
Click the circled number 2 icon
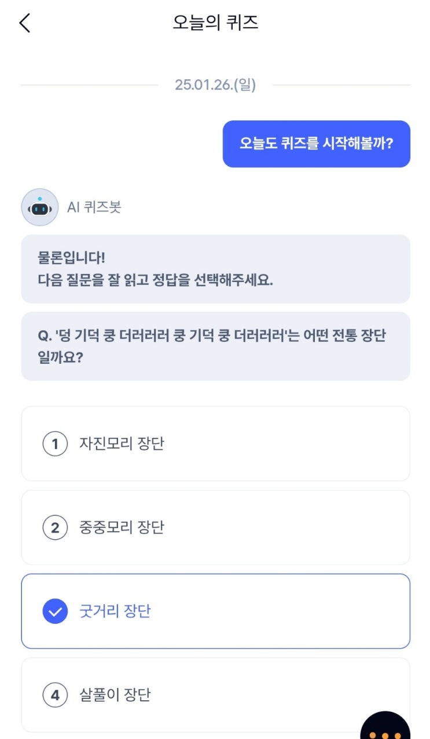(x=55, y=528)
